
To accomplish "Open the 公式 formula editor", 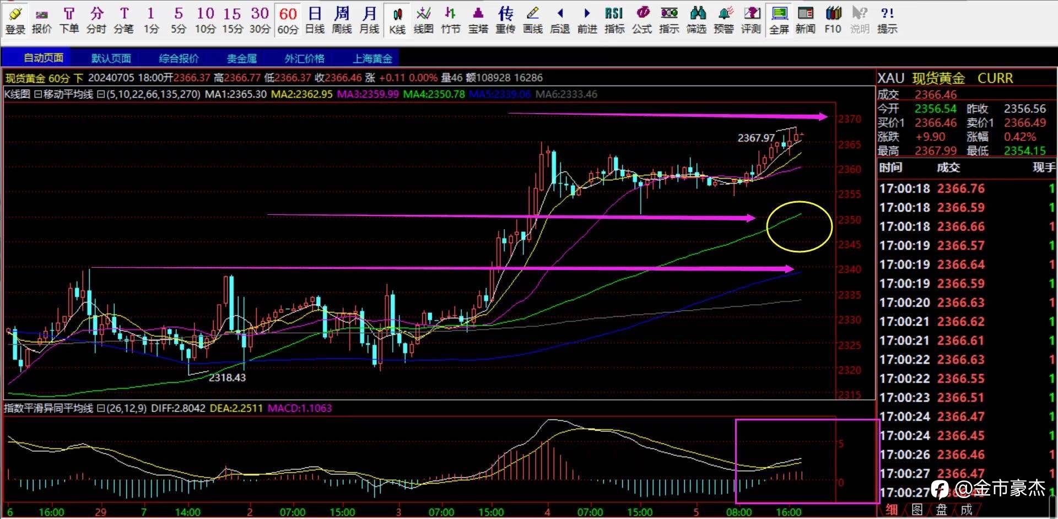I will 642,20.
